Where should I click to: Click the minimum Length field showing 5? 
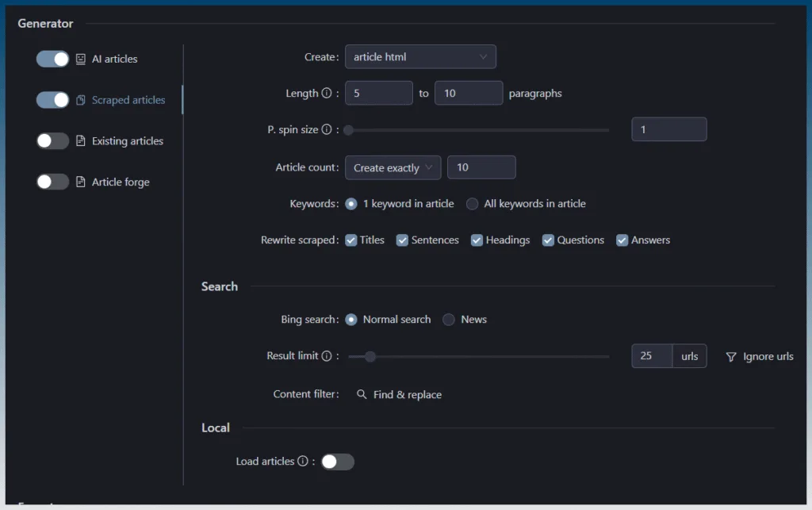click(x=379, y=94)
